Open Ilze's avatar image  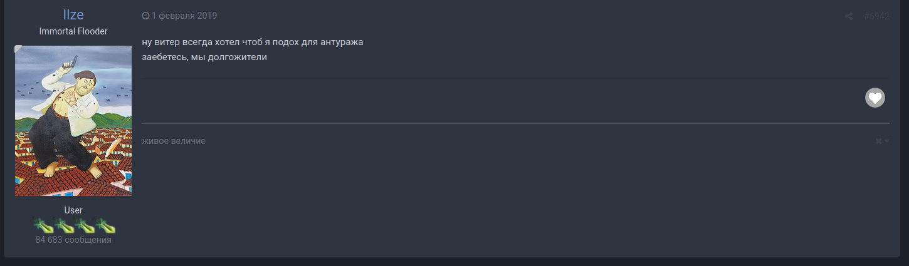73,121
